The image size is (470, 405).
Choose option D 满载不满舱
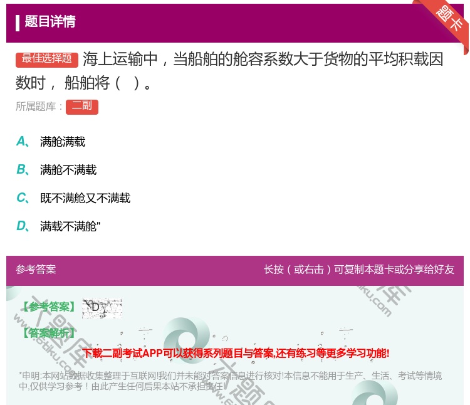pyautogui.click(x=58, y=226)
